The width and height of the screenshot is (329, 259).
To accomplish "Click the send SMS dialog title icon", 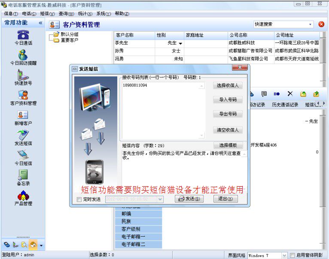I will pyautogui.click(x=74, y=69).
